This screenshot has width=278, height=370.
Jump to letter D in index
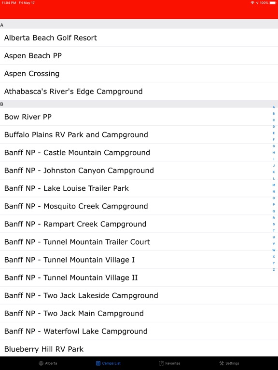274,127
